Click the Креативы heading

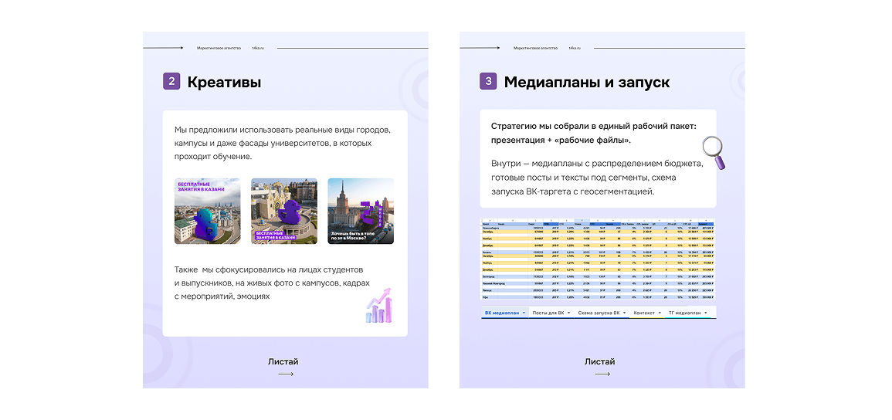(x=224, y=82)
